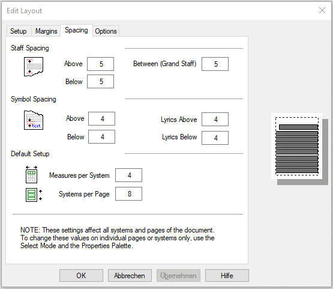The width and height of the screenshot is (333, 289).
Task: Focus the Staff Spacing Below field
Action: [100, 81]
